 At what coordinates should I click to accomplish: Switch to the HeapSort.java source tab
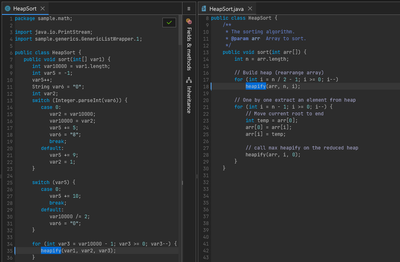point(226,9)
